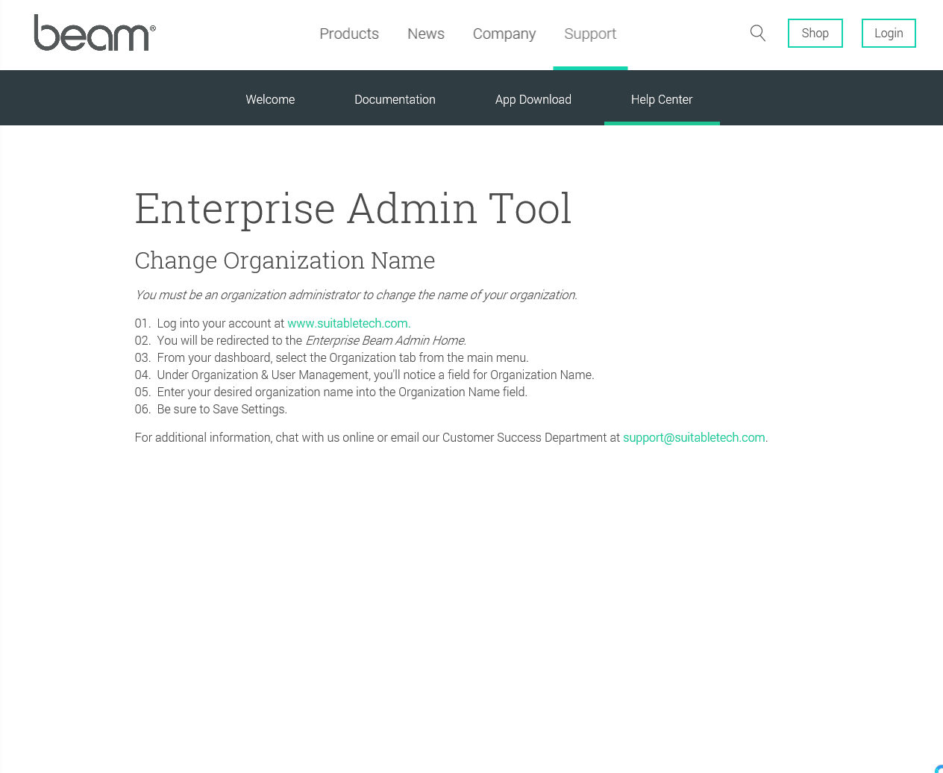The height and width of the screenshot is (773, 943).
Task: Click the Change Organization Name subheading
Action: pos(285,260)
